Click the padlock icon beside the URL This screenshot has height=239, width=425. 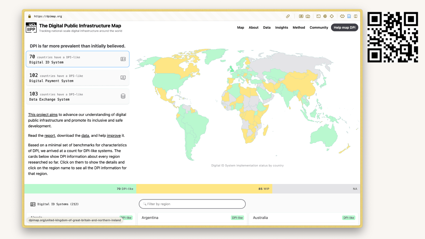[x=29, y=16]
